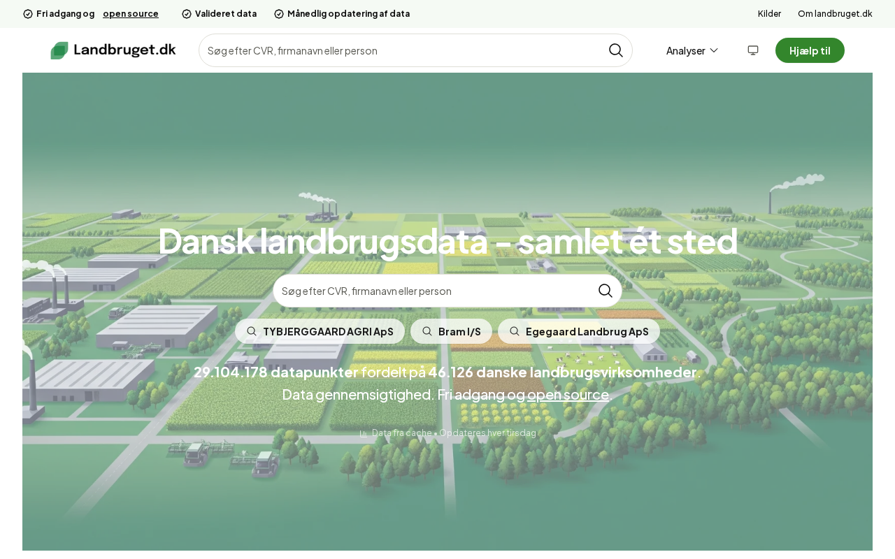The height and width of the screenshot is (559, 895).
Task: Open the 'open source' link in top bar
Action: click(131, 14)
